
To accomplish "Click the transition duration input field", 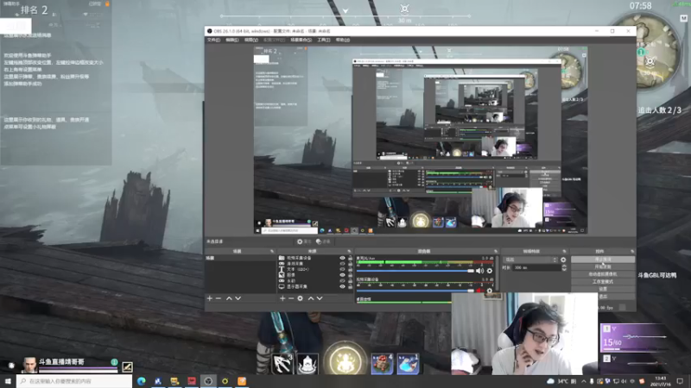I will click(x=536, y=267).
